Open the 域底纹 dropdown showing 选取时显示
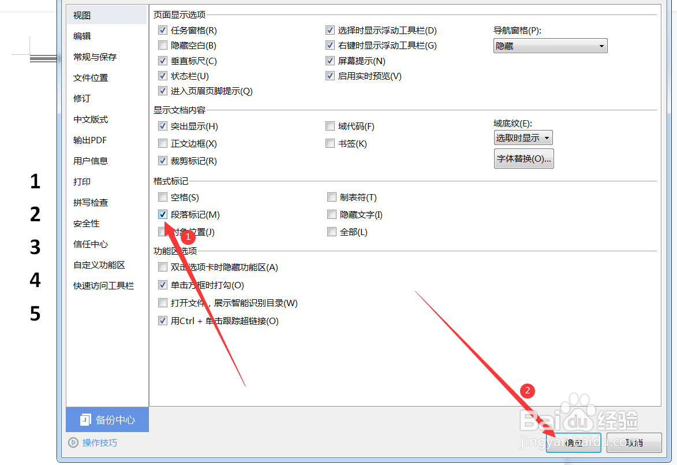Image resolution: width=677 pixels, height=465 pixels. (x=523, y=138)
